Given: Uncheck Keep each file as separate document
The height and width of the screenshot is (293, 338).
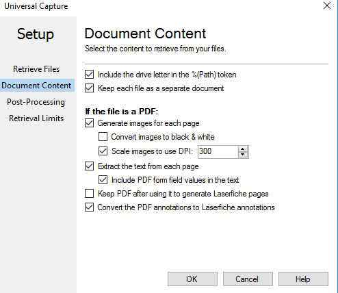Looking at the screenshot, I should [x=89, y=88].
